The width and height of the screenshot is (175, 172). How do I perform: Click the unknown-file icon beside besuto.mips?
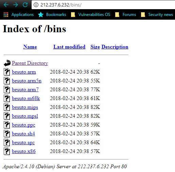[7, 107]
